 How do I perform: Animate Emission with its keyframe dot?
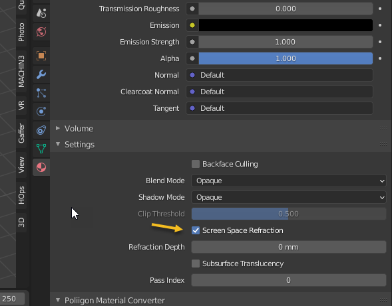[x=380, y=25]
